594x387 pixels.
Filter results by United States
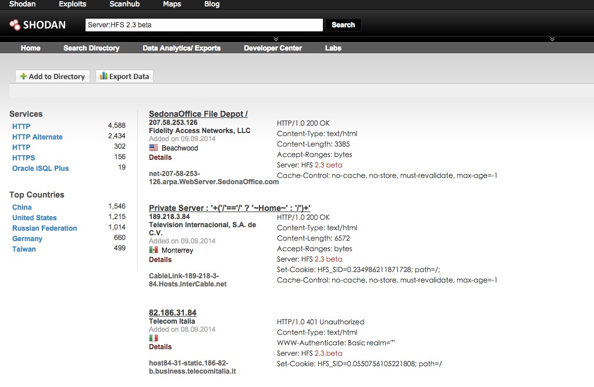[x=34, y=217]
